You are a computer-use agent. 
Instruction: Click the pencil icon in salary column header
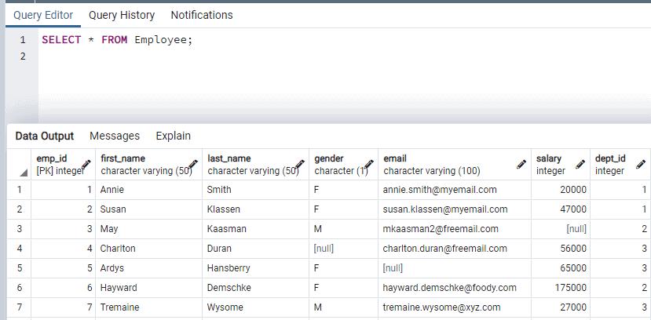[x=580, y=165]
